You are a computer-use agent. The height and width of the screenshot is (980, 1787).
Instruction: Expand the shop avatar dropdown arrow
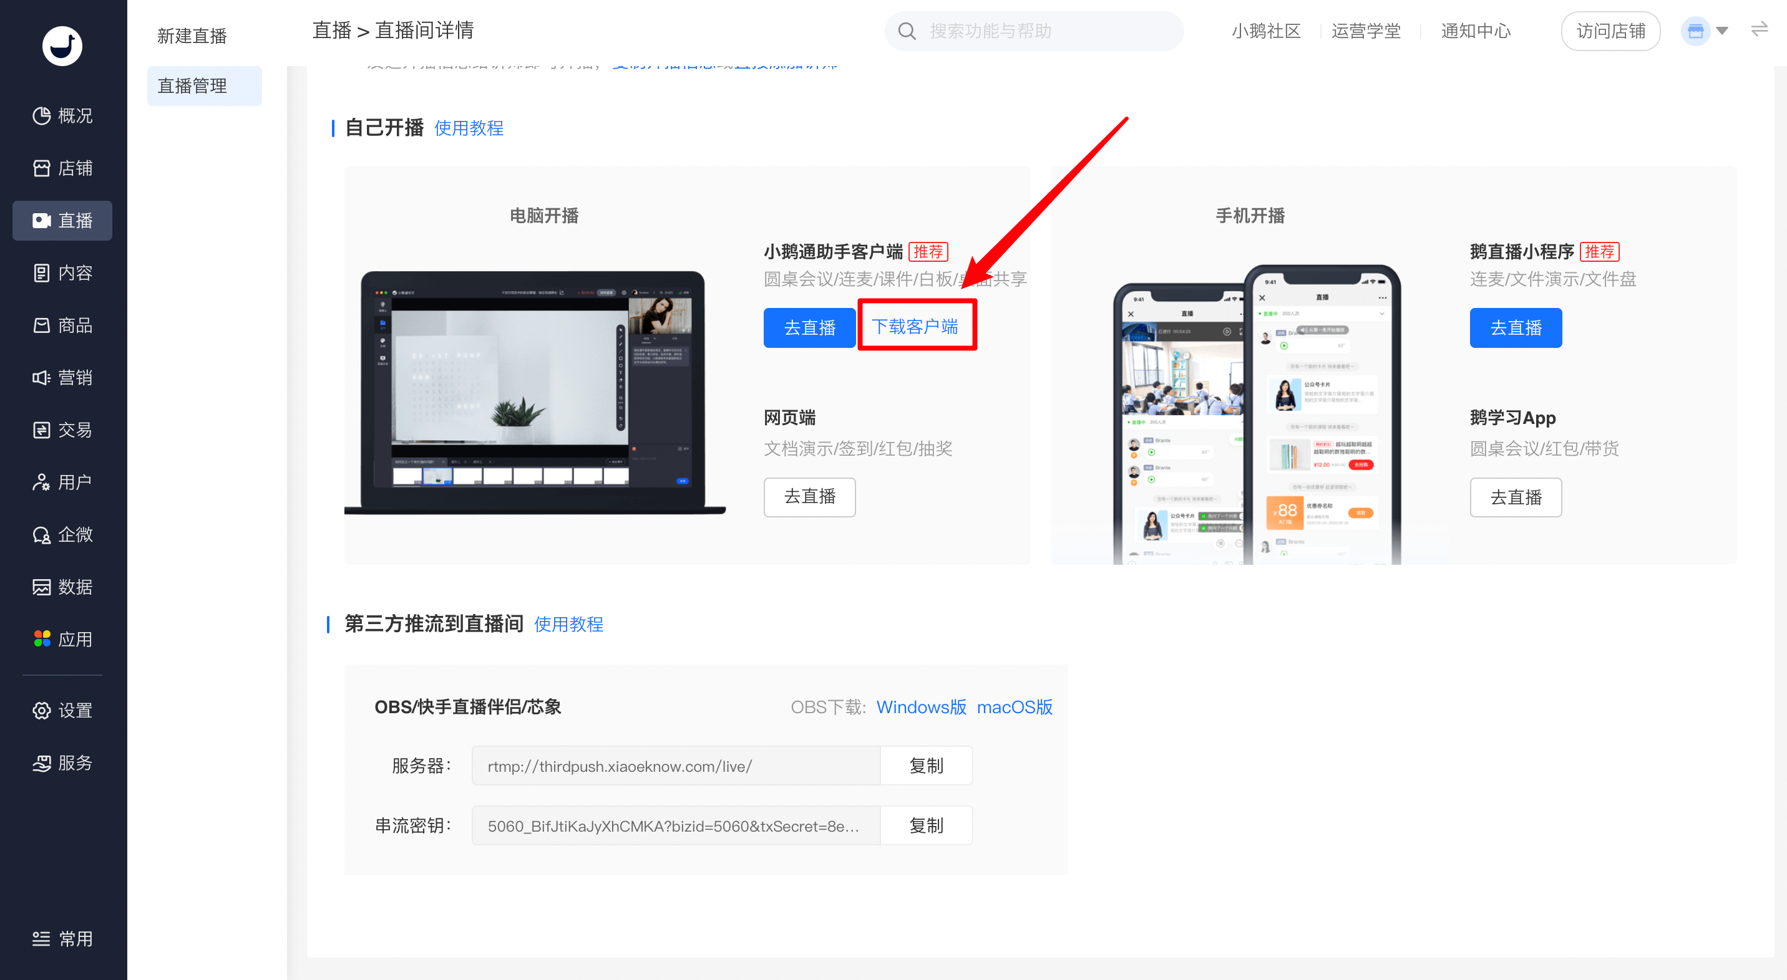(1721, 31)
